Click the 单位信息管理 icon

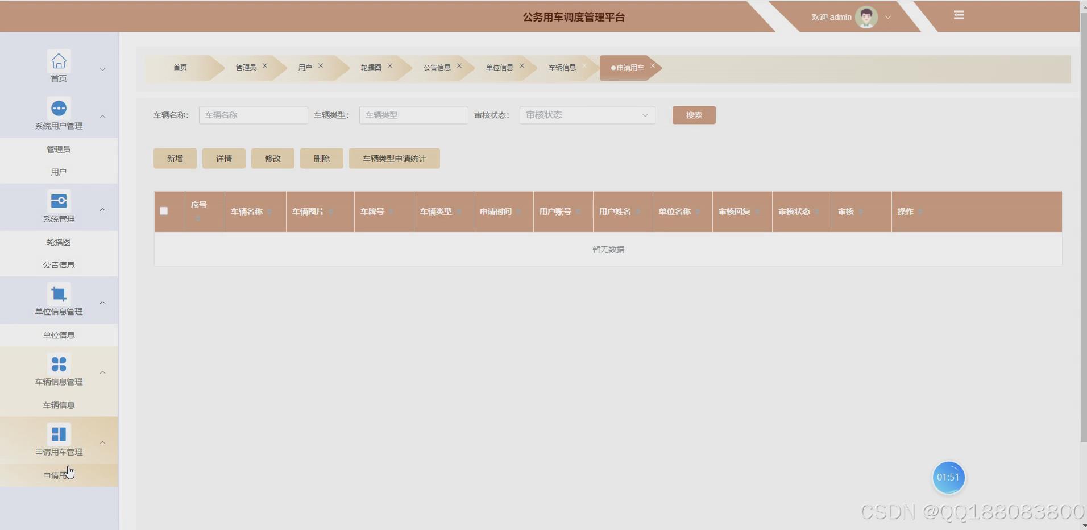[59, 293]
